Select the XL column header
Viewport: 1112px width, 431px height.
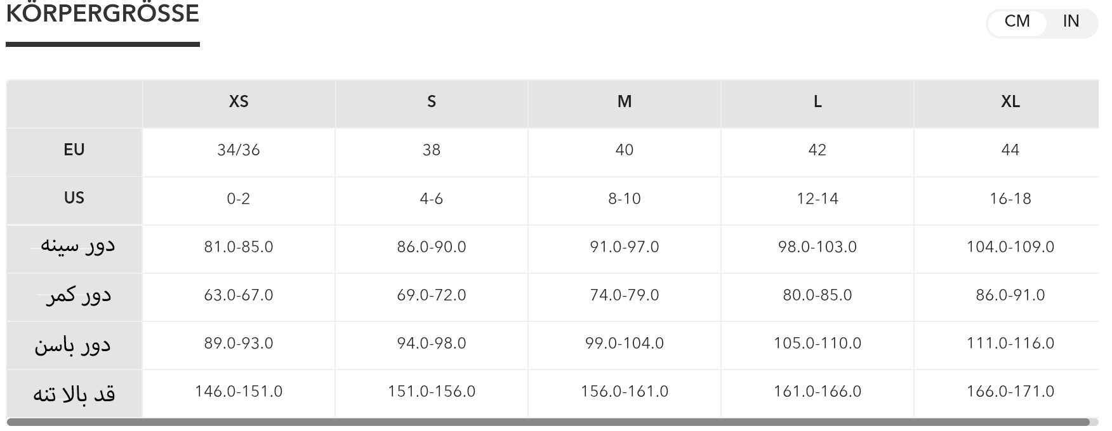1010,101
